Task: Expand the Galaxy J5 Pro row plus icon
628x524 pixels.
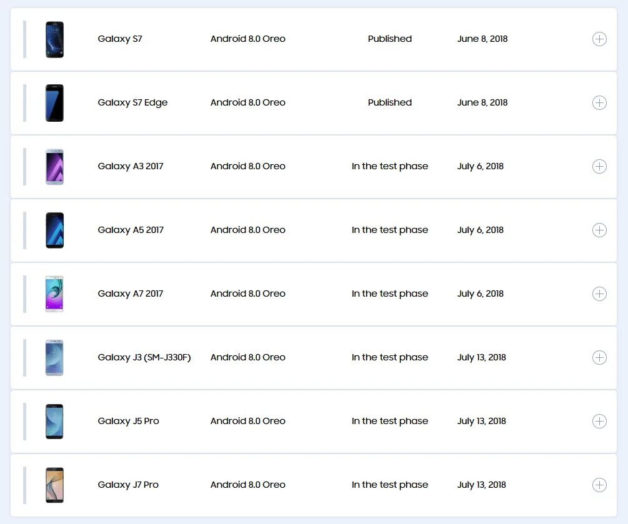Action: (599, 421)
